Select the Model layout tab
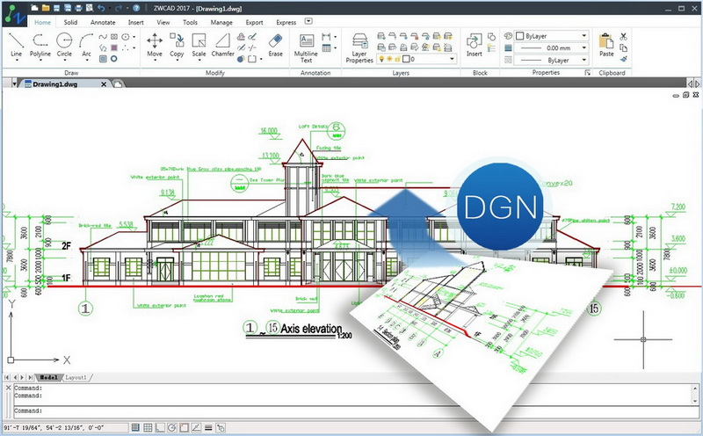This screenshot has width=703, height=436. pyautogui.click(x=48, y=378)
